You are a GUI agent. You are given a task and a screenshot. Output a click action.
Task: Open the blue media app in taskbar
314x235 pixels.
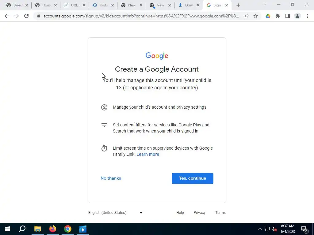83,229
